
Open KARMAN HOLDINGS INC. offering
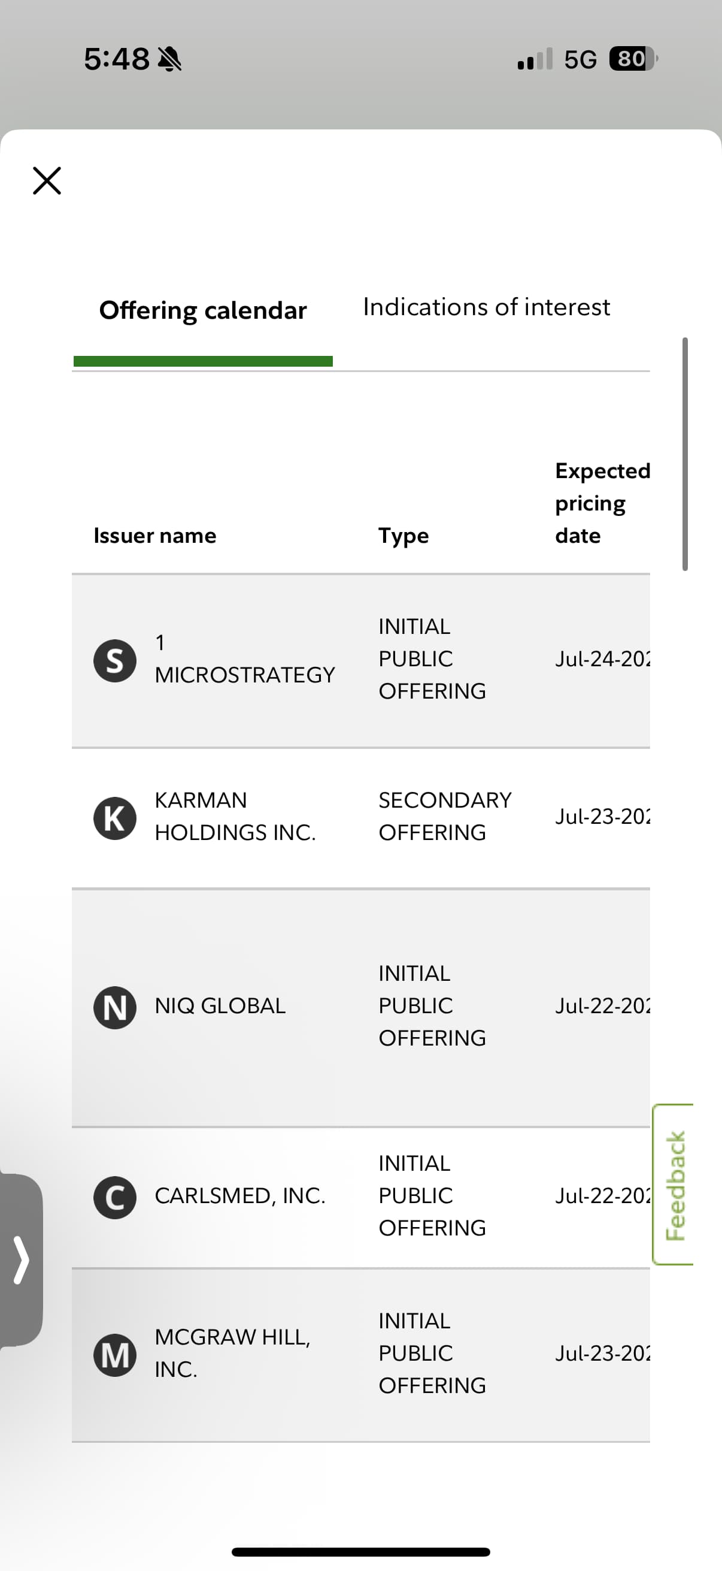coord(235,817)
